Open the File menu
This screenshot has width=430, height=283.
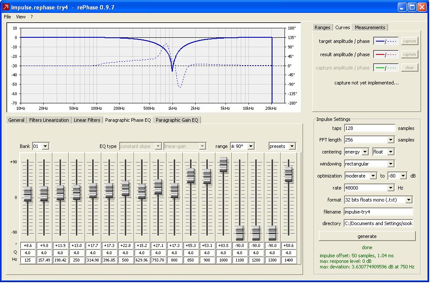coord(7,17)
